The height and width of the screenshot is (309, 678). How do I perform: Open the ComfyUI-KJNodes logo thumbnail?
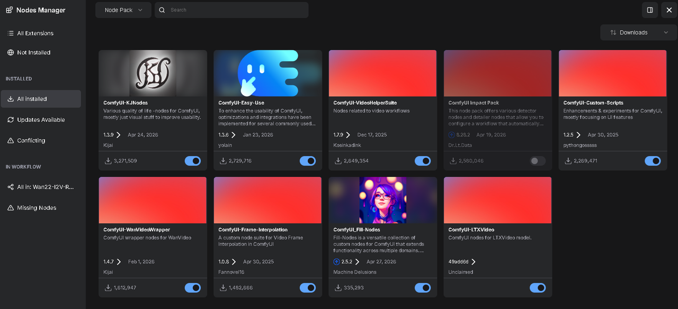click(x=153, y=73)
